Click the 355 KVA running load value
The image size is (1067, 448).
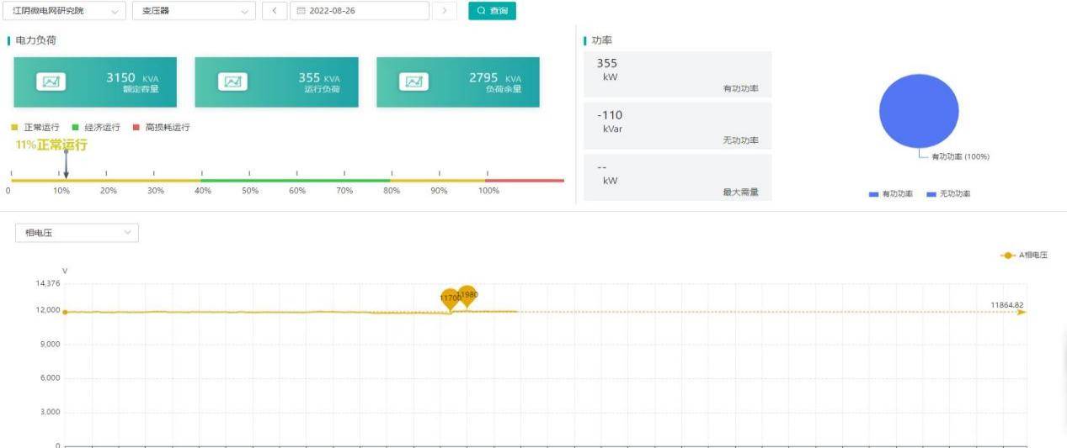tap(319, 78)
